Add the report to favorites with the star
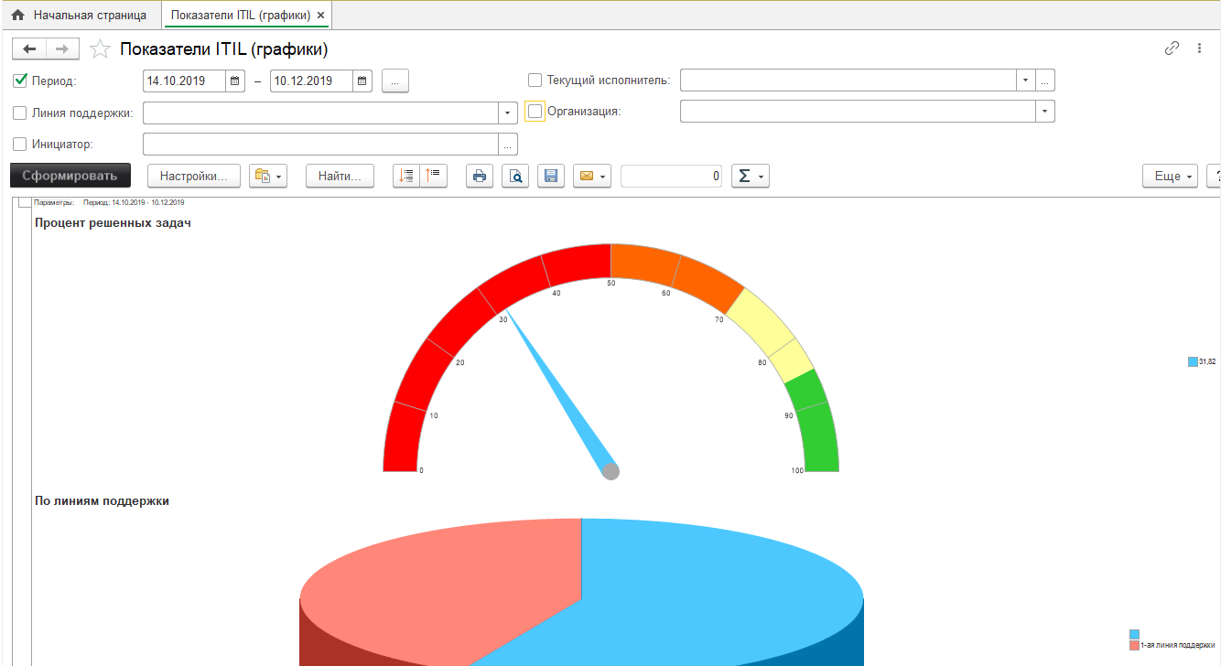 pos(101,49)
